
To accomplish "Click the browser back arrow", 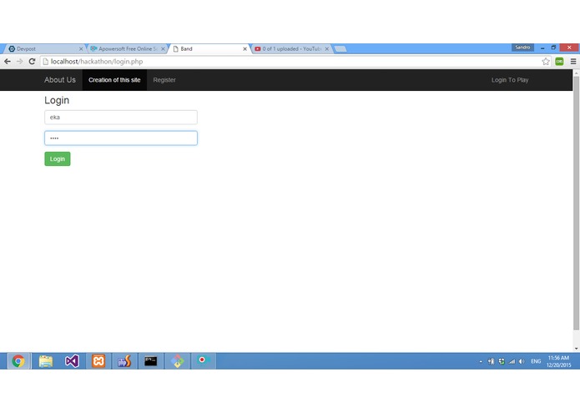I will [8, 62].
